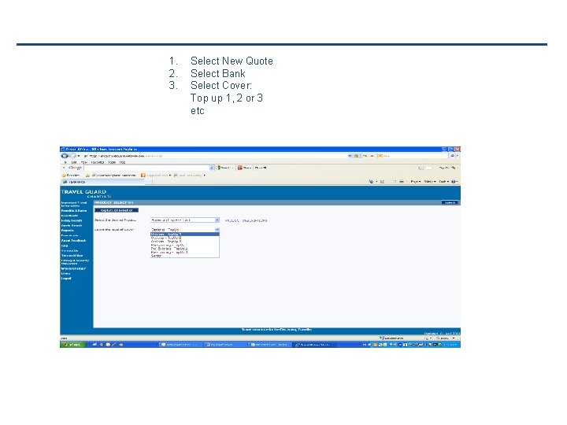
Task: Open the Tools menu in command bar
Action: tap(443, 182)
